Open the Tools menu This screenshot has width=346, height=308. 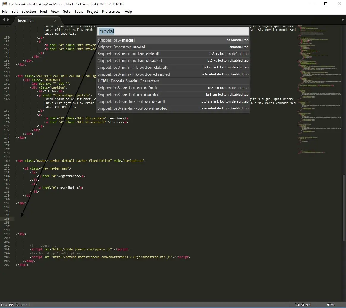pos(79,12)
